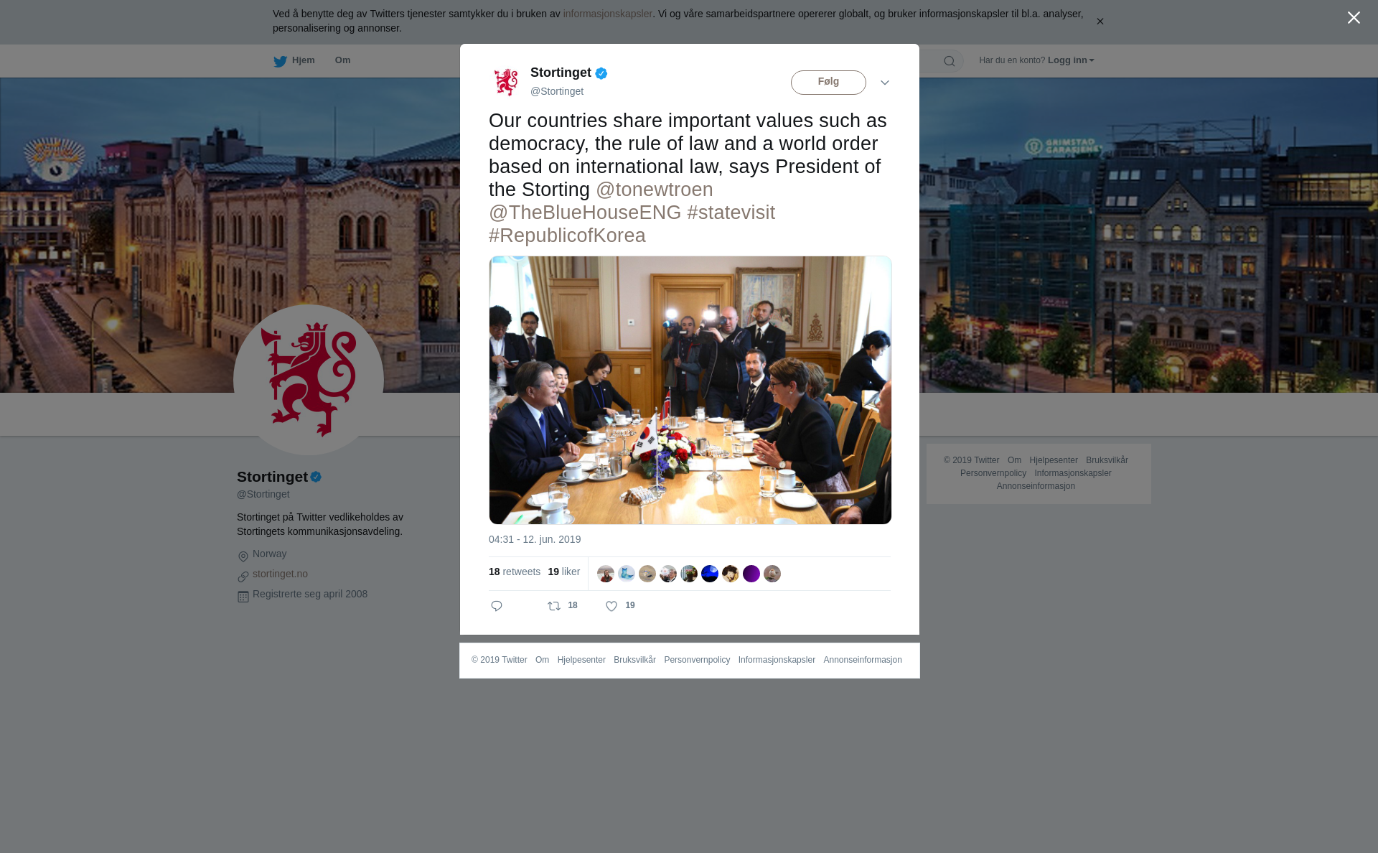Click the search magnifier icon

point(950,61)
